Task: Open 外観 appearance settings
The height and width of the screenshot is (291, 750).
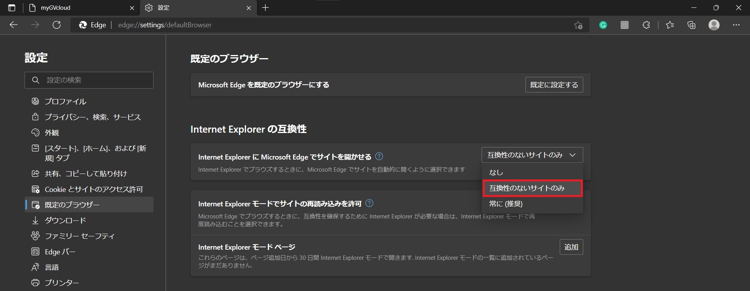Action: click(x=89, y=133)
